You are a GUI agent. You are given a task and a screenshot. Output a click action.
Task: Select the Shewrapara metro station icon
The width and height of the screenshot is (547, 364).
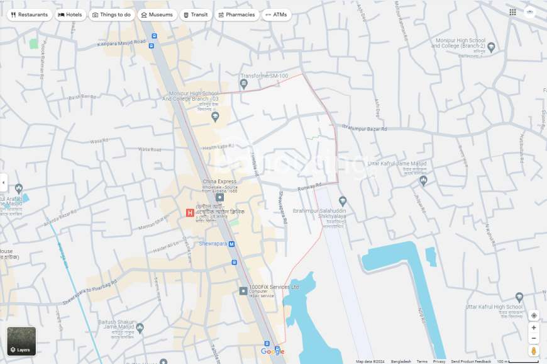231,244
